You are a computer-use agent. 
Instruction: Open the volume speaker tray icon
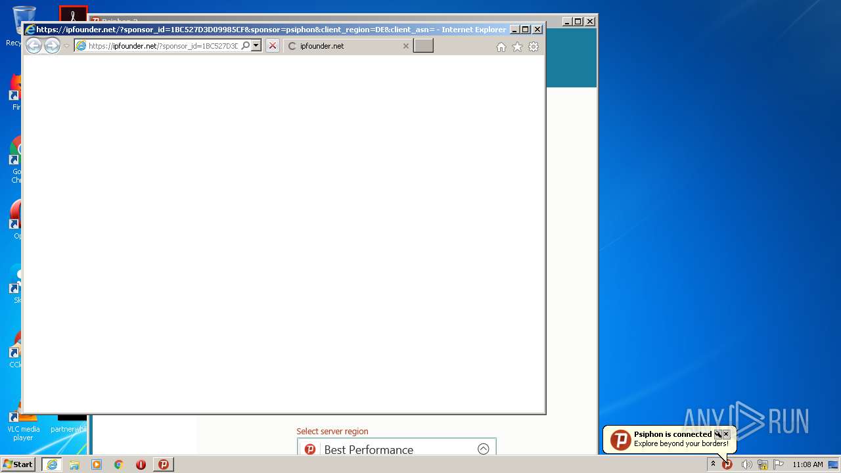[746, 464]
